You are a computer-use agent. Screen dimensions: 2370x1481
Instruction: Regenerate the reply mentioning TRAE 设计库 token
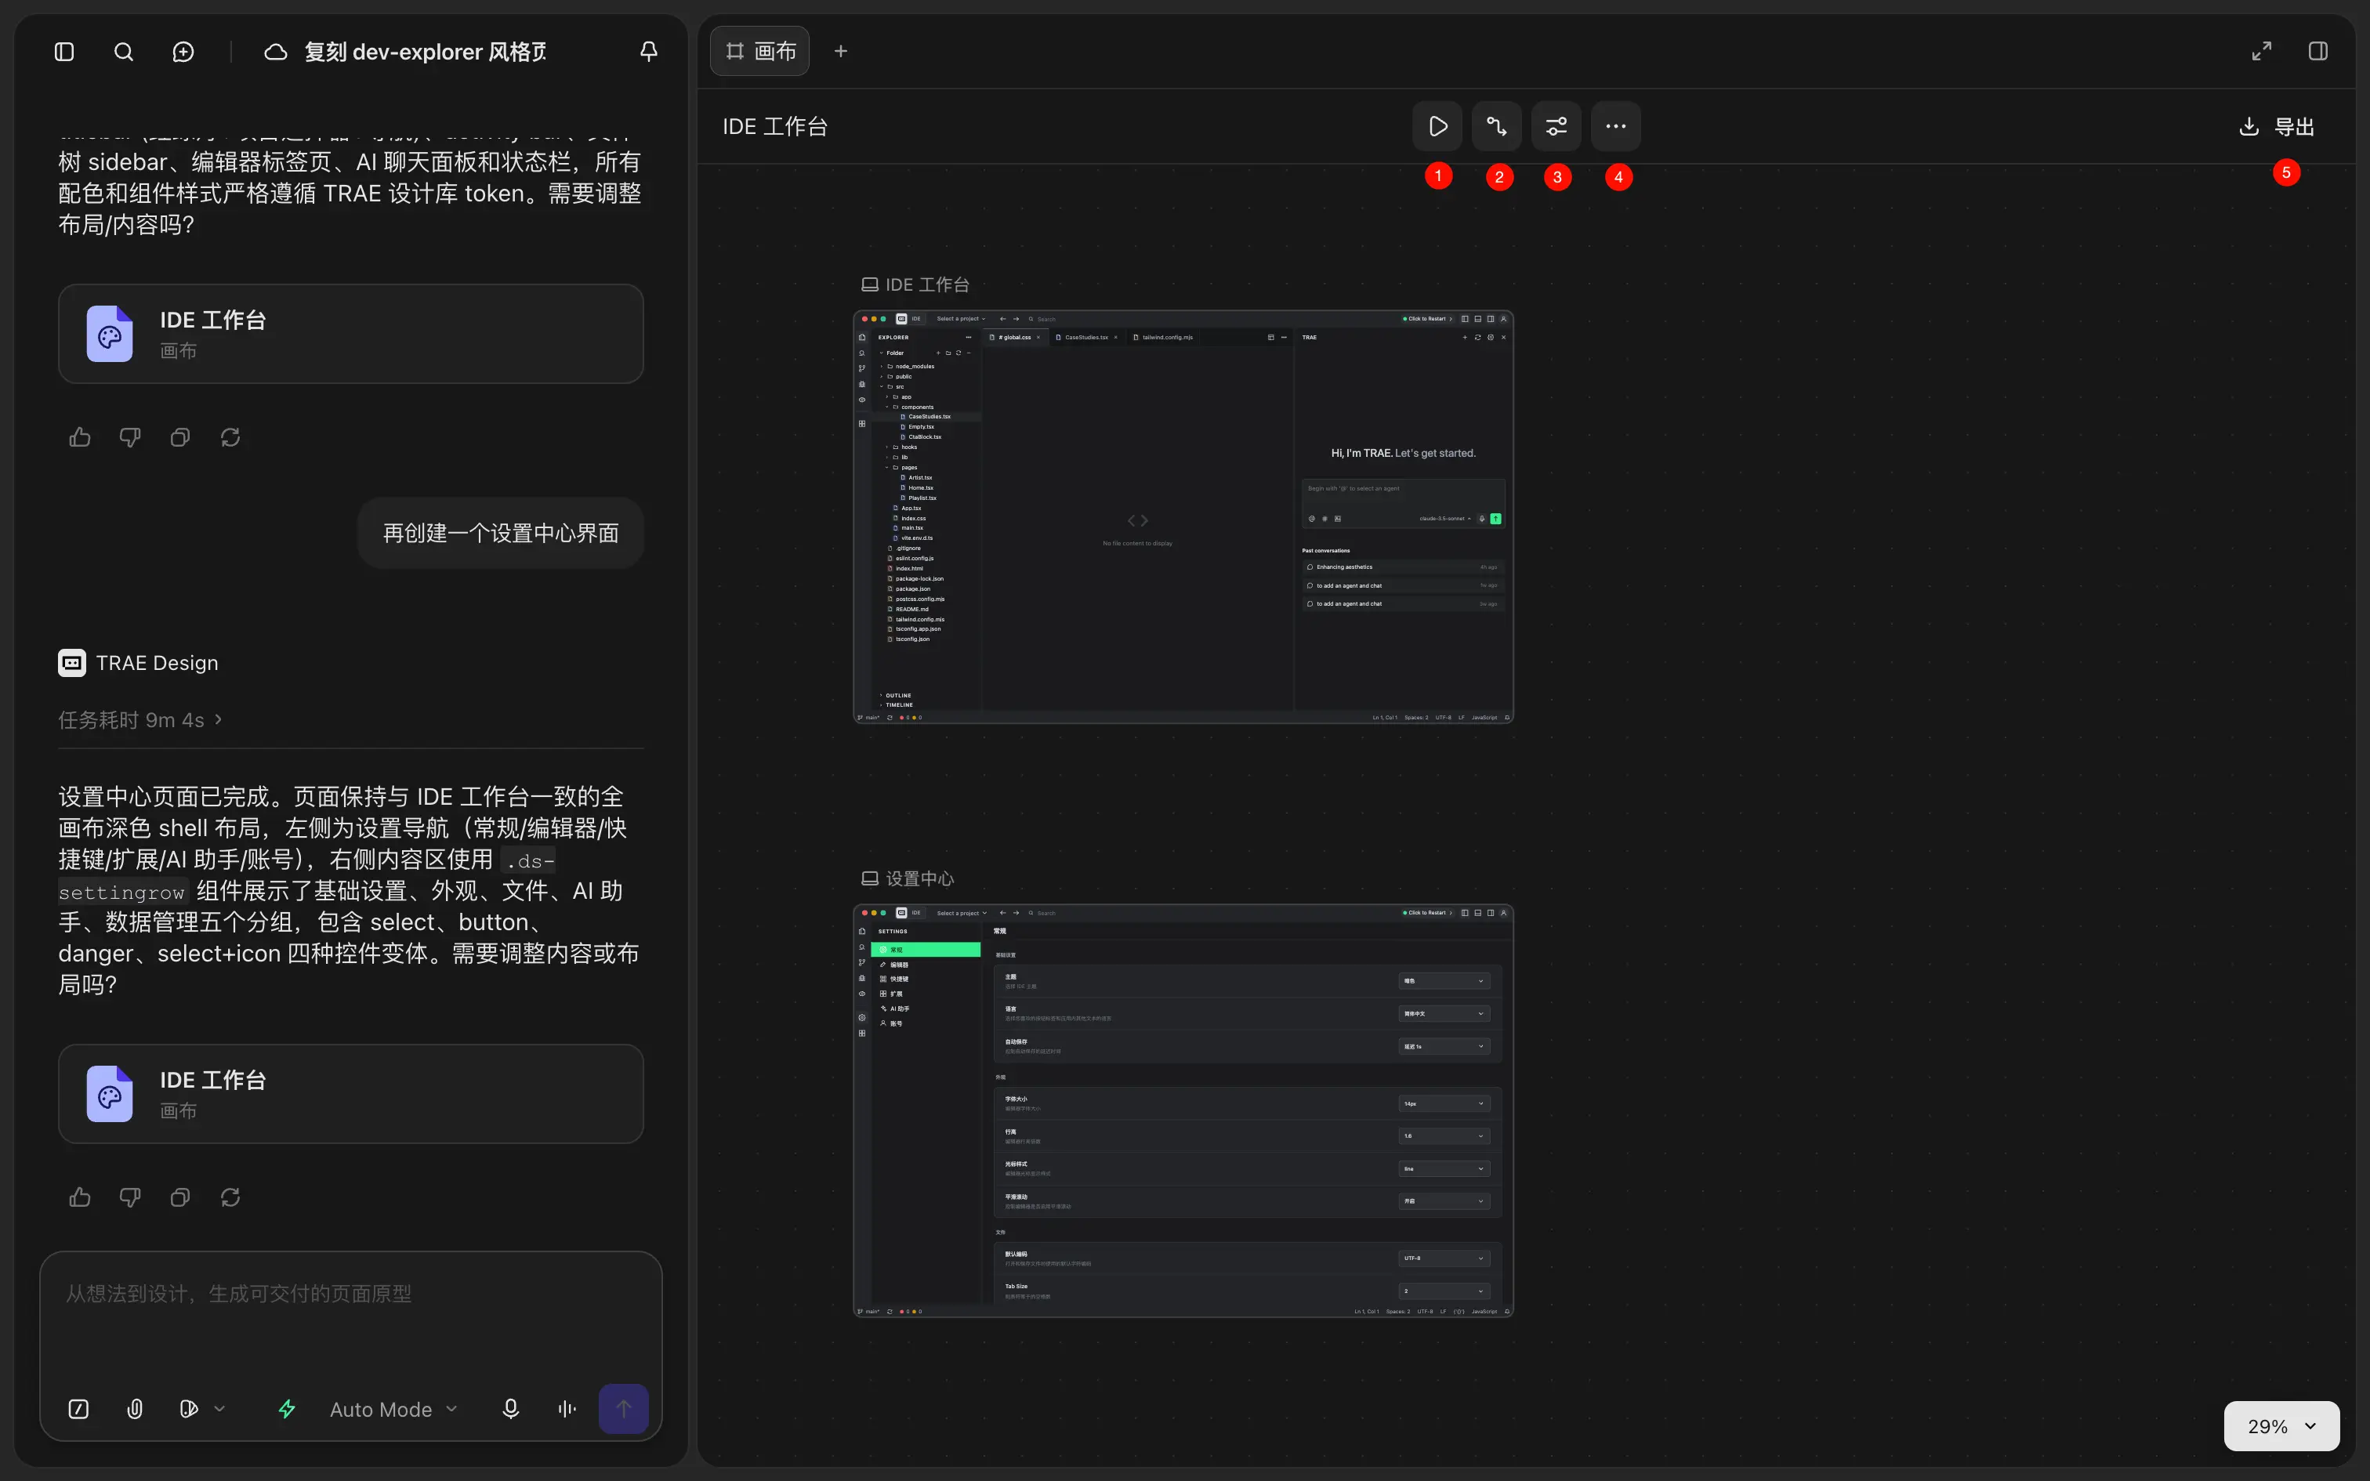[230, 437]
